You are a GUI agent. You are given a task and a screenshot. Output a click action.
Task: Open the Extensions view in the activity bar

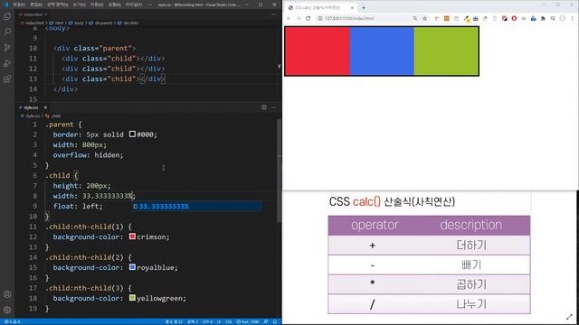coord(7,79)
